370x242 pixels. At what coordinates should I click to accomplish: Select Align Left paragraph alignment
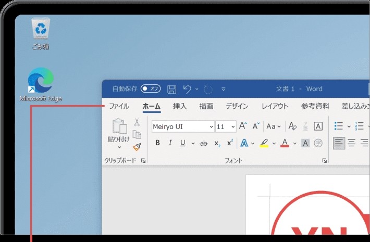tap(339, 143)
